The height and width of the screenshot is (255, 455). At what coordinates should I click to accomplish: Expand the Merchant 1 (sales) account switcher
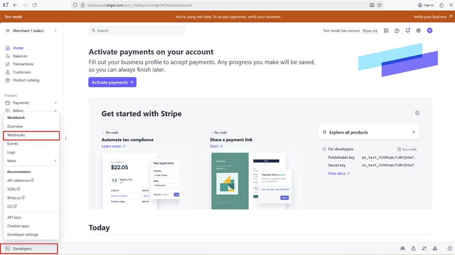coord(31,30)
